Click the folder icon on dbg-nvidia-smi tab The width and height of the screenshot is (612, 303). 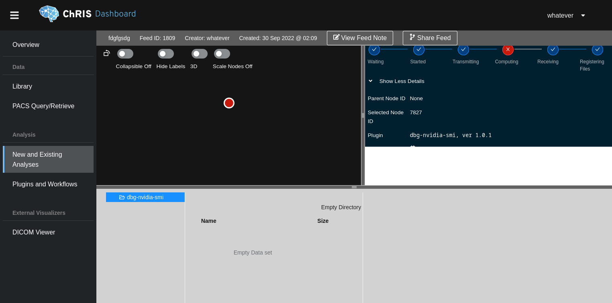click(x=122, y=197)
